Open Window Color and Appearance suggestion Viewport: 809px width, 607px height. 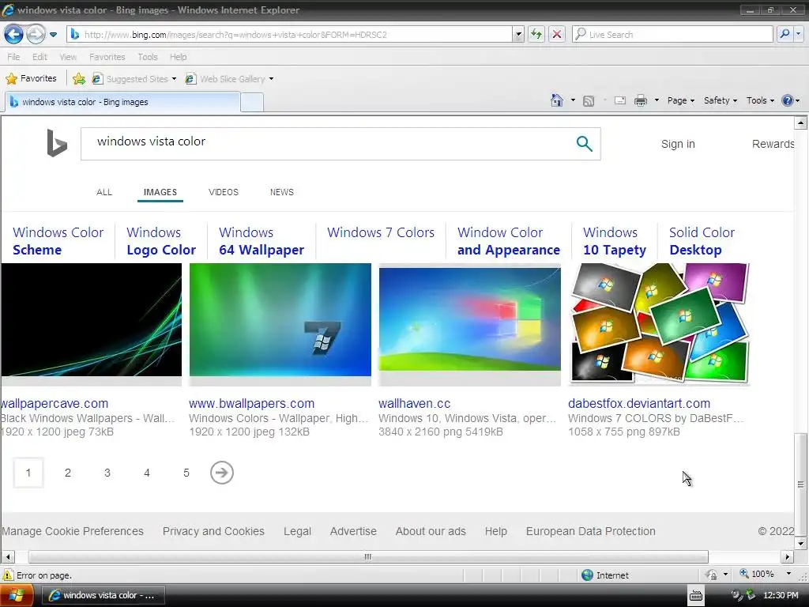pos(508,241)
